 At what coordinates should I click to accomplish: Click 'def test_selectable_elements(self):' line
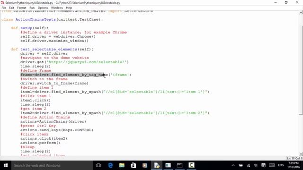52,49
